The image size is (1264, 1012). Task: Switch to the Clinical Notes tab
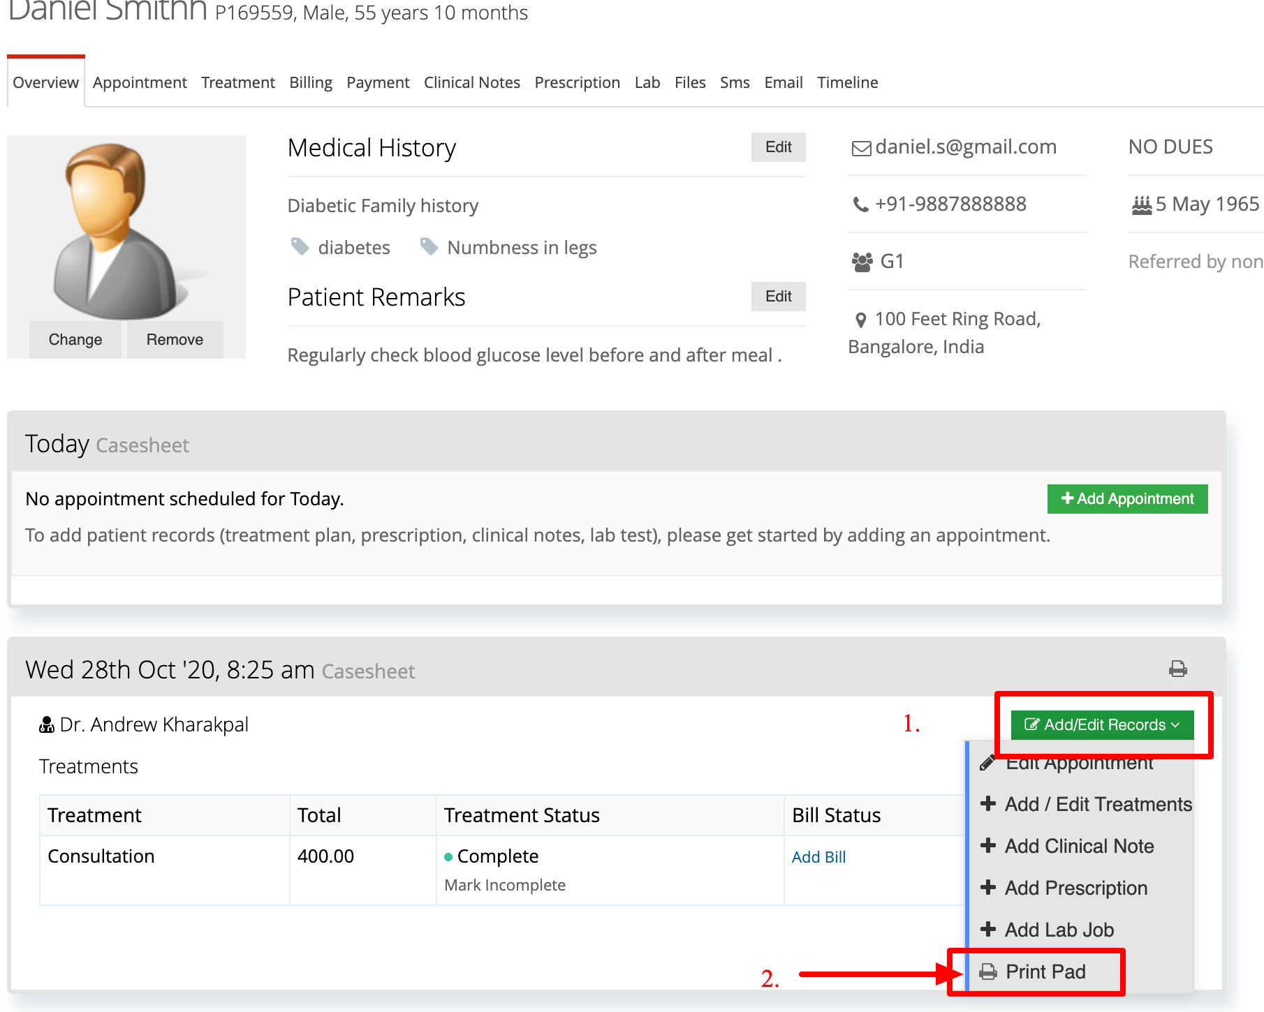click(x=472, y=82)
